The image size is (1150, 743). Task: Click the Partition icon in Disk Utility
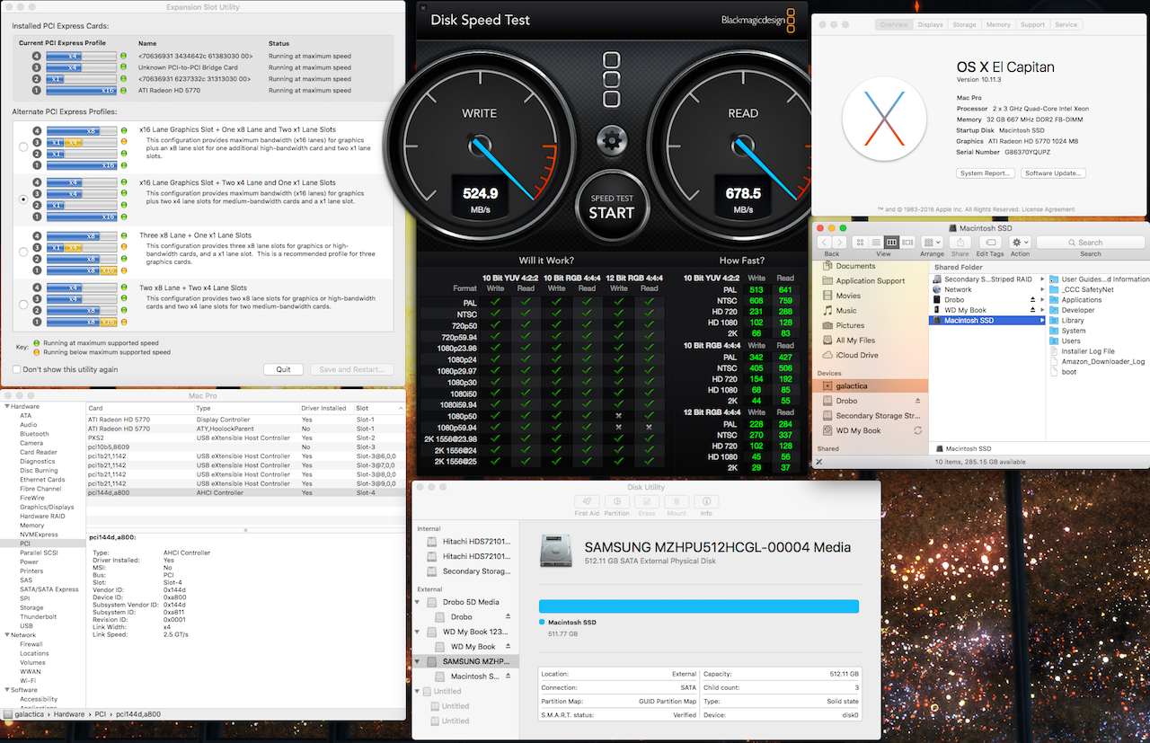coord(616,501)
